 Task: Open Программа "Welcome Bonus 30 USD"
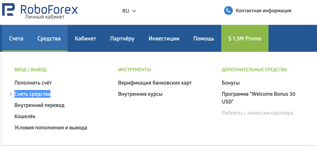coord(259,98)
